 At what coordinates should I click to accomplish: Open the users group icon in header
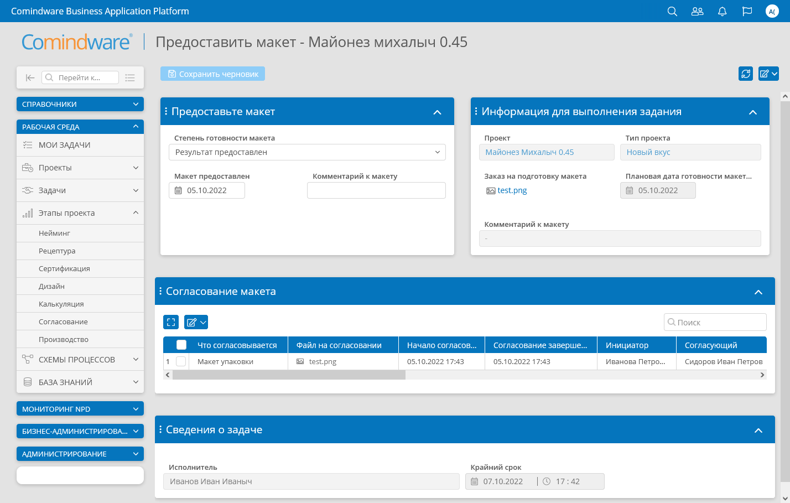pyautogui.click(x=697, y=11)
